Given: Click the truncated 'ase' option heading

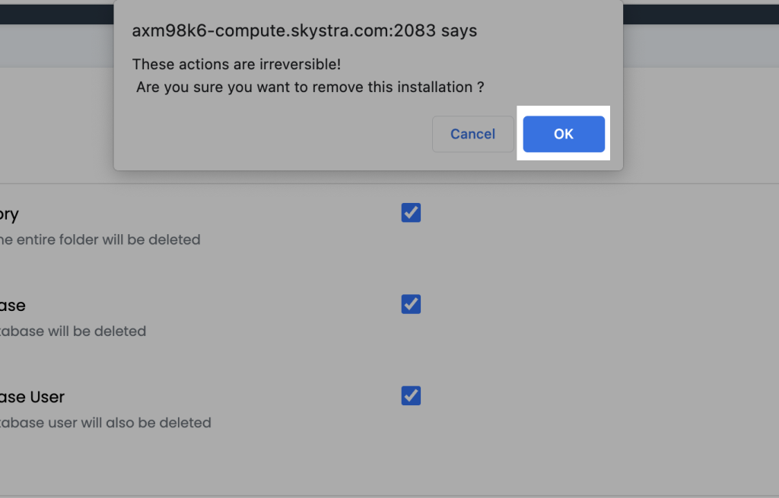Looking at the screenshot, I should click(13, 306).
